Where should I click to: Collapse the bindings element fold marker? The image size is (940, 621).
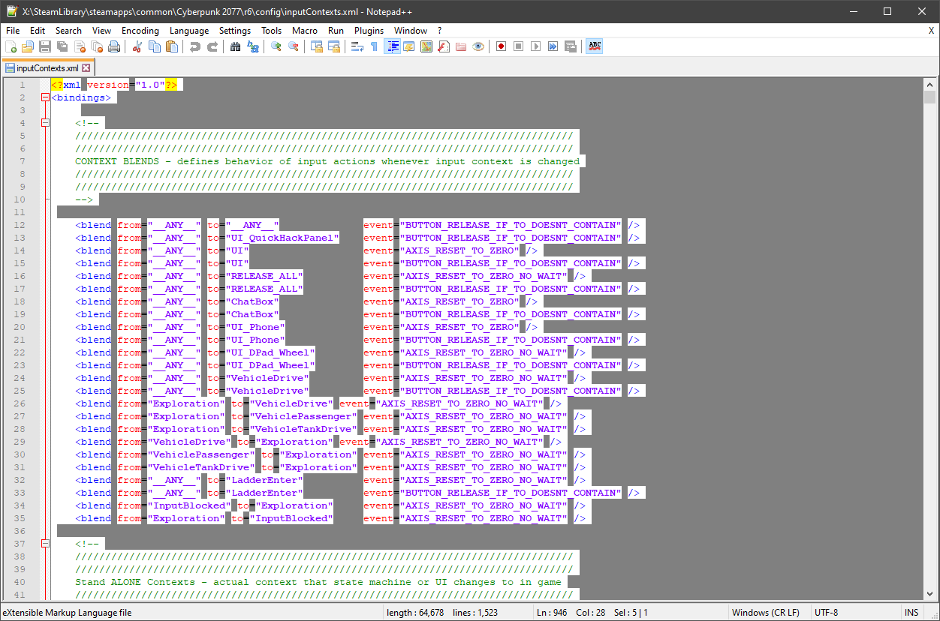(x=45, y=97)
